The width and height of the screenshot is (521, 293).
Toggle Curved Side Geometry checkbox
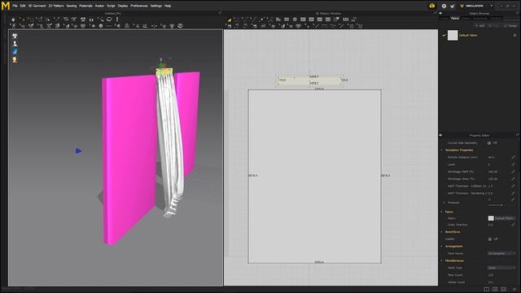[x=489, y=143]
